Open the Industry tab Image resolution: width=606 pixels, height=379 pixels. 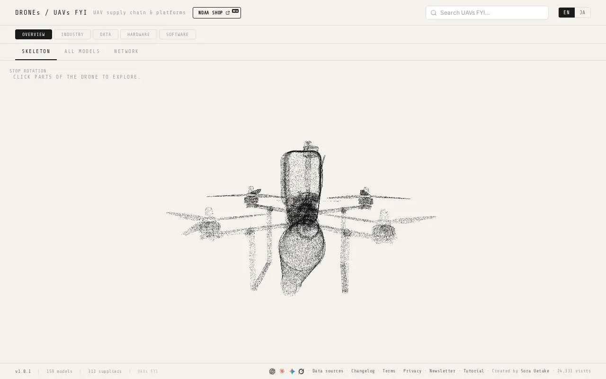tap(72, 34)
